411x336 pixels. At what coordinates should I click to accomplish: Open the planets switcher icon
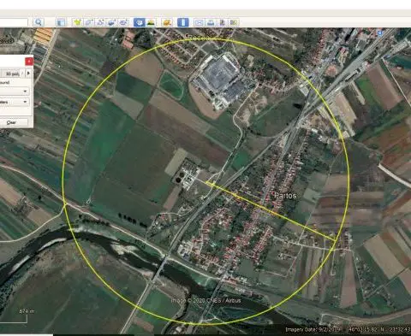pyautogui.click(x=167, y=22)
